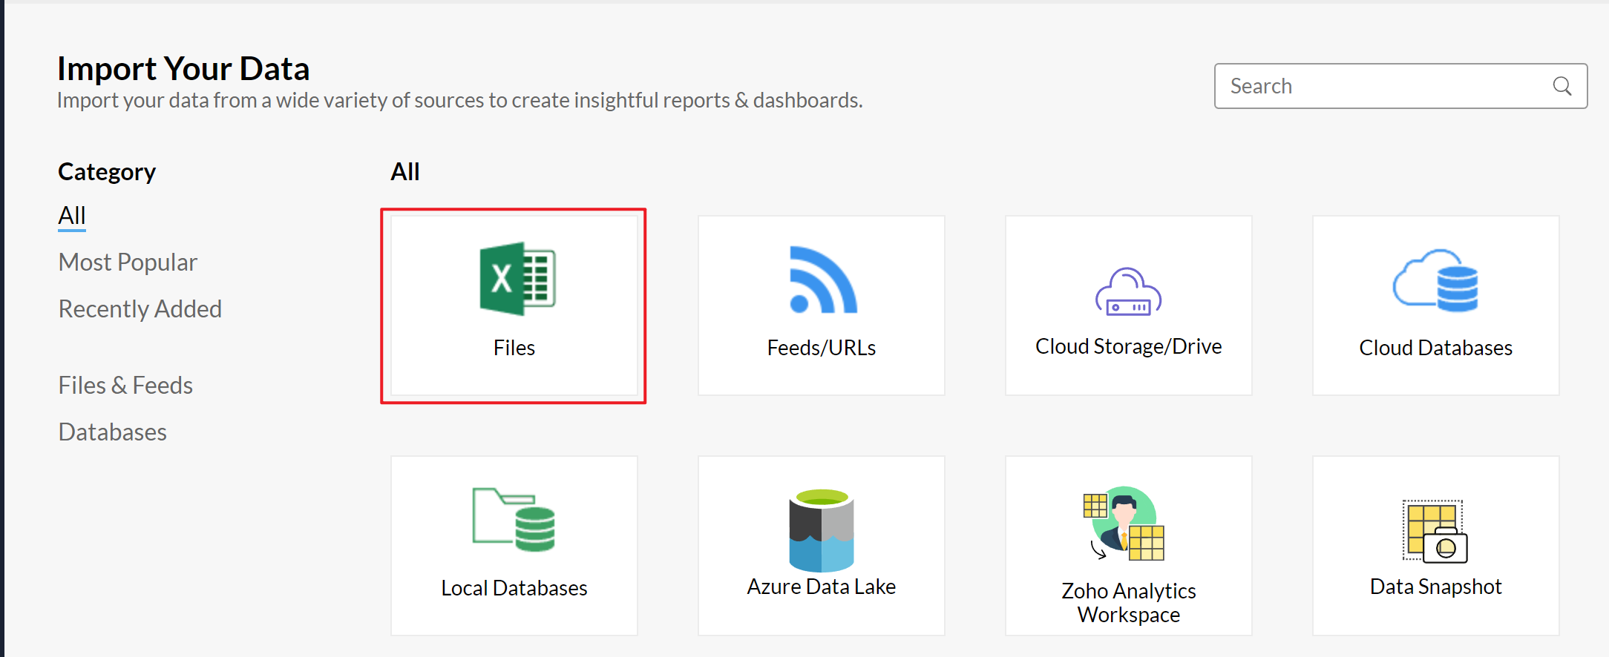
Task: Click the Feeds/URLs RSS icon
Action: (822, 280)
